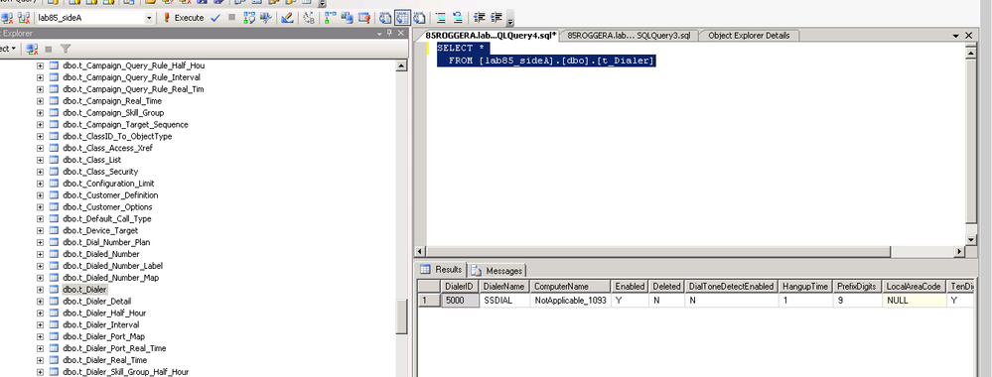Uncomment the selected lines
992x377 pixels.
click(x=458, y=18)
